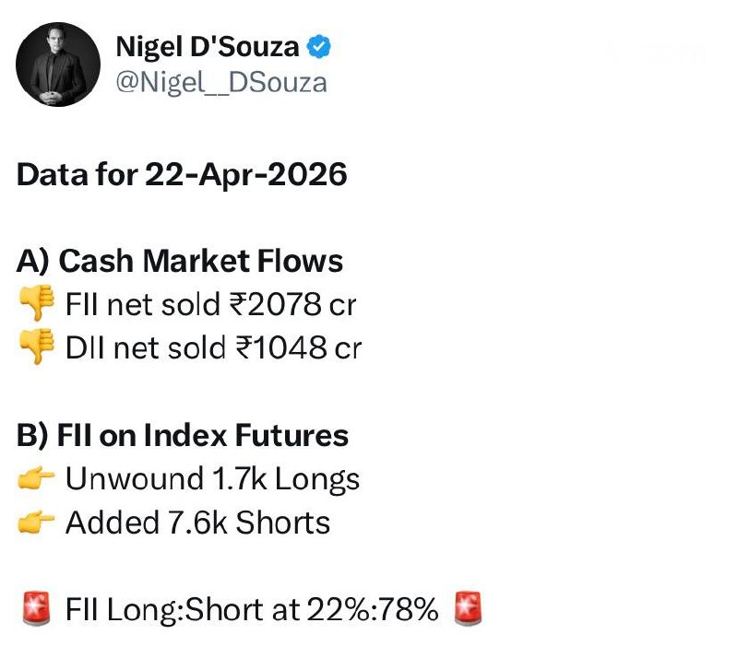
Task: Click the ₹2078 cr amount
Action: 294,304
